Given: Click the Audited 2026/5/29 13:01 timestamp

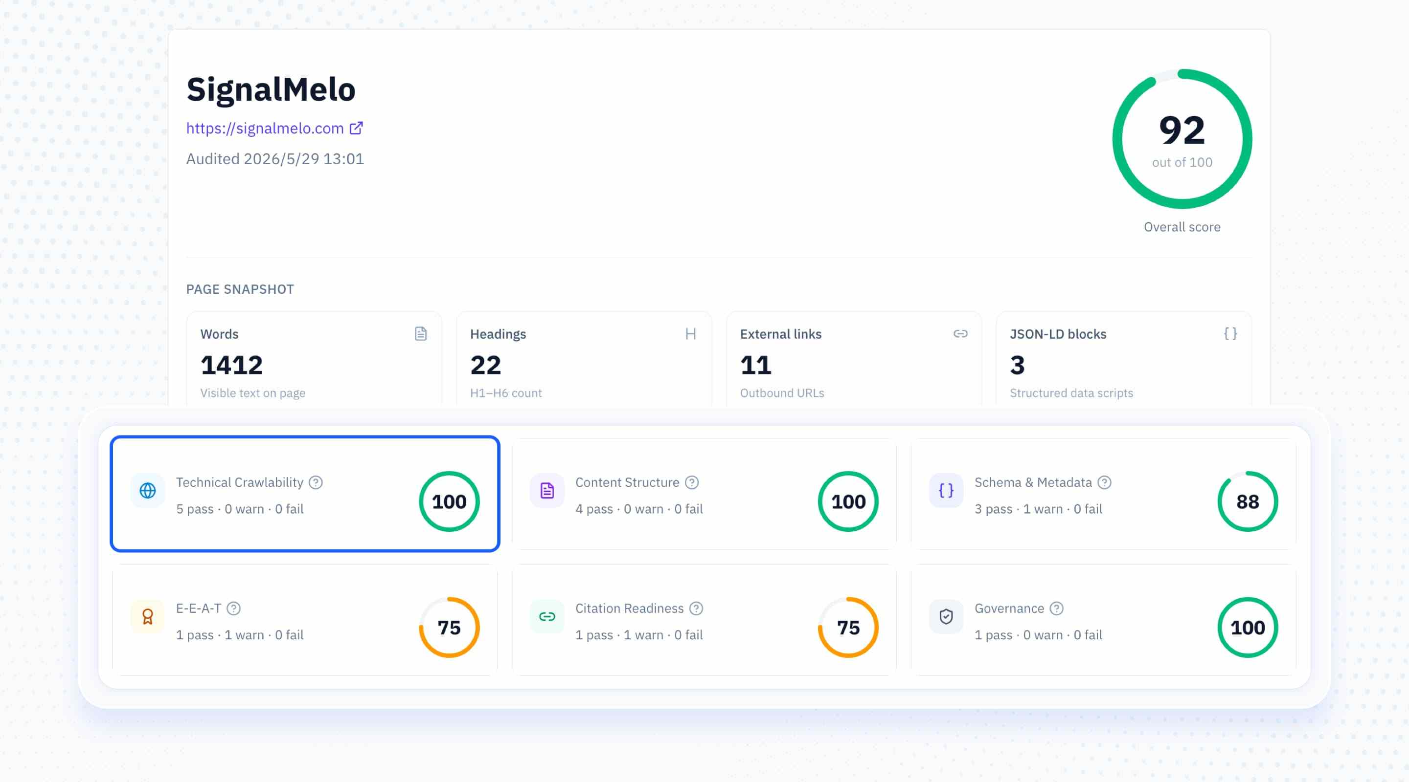Looking at the screenshot, I should click(275, 159).
